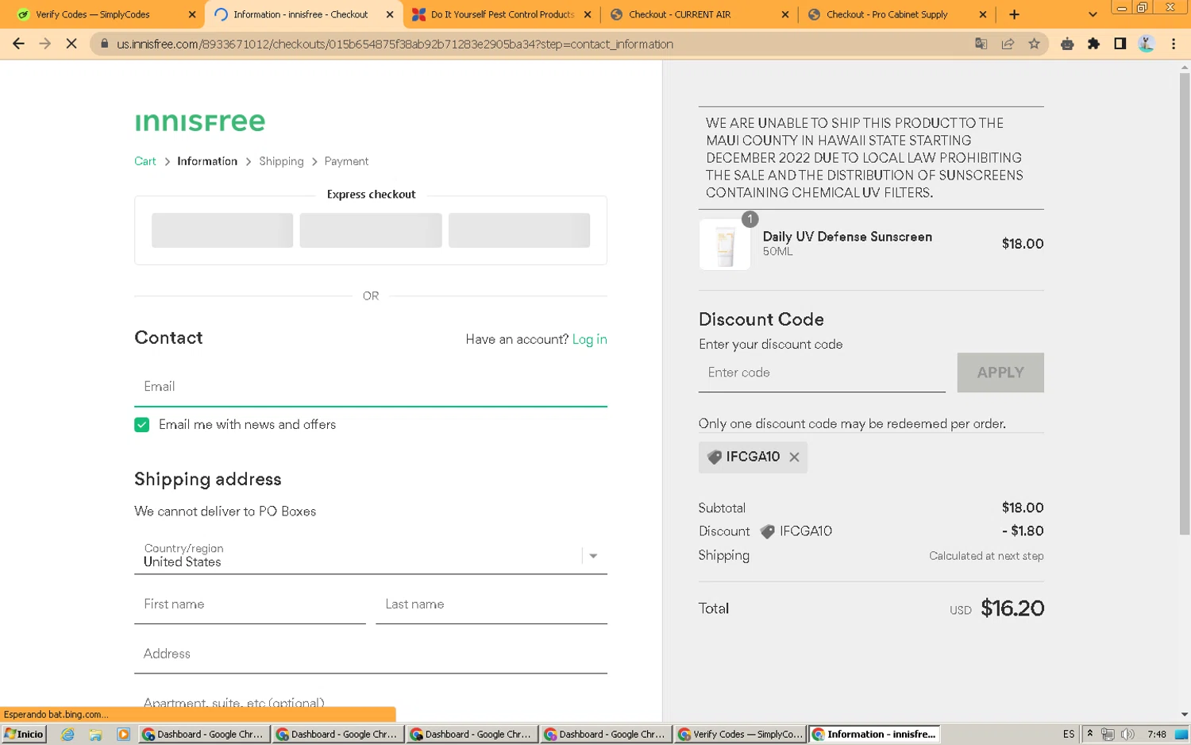Focus the Last name field
The height and width of the screenshot is (745, 1191).
tap(491, 604)
